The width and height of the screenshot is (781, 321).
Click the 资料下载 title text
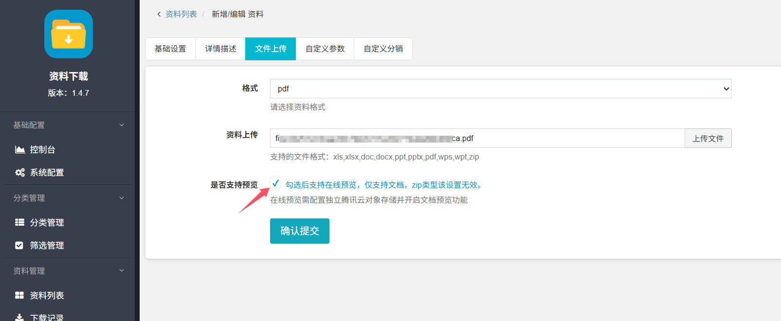pos(69,76)
